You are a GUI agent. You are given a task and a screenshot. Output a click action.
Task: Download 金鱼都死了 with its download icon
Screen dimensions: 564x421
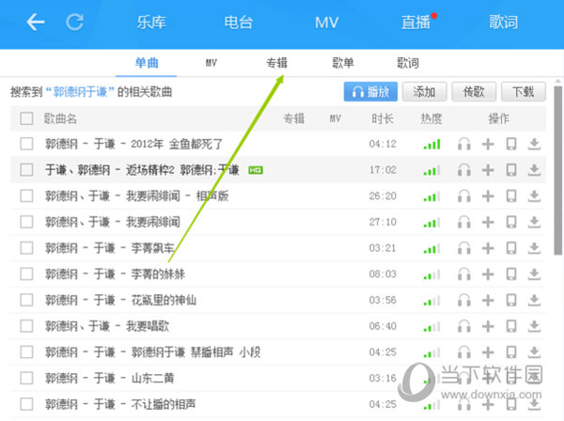pos(534,144)
